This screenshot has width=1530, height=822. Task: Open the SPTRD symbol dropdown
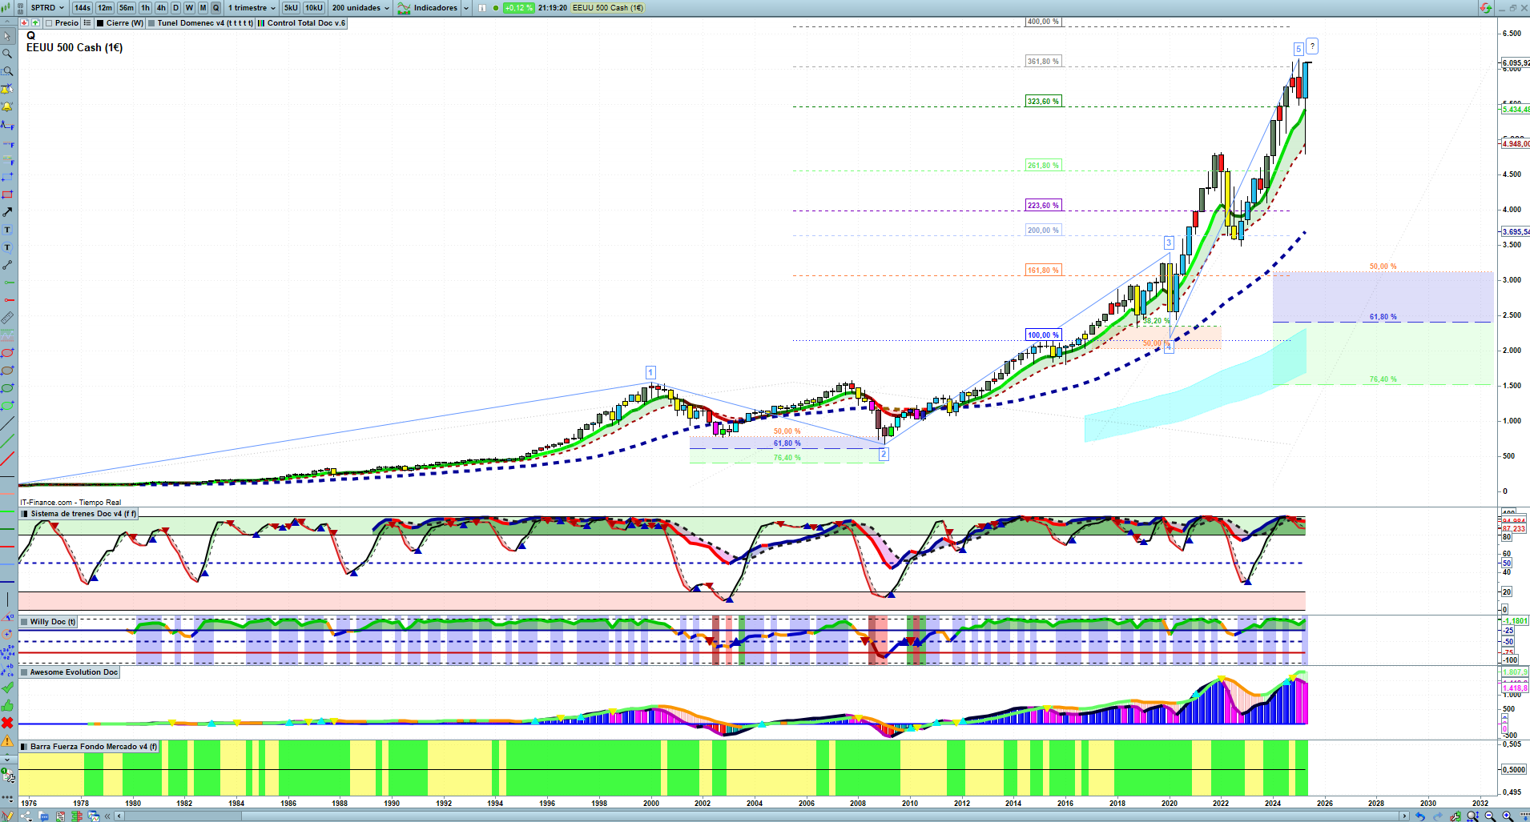(46, 8)
